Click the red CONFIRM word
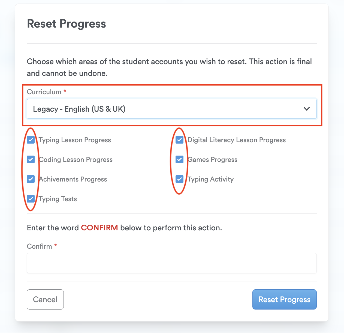Image resolution: width=344 pixels, height=333 pixels. click(99, 228)
